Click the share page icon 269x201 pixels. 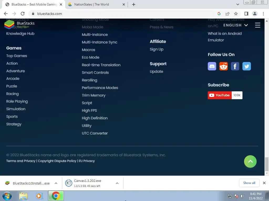click(227, 14)
